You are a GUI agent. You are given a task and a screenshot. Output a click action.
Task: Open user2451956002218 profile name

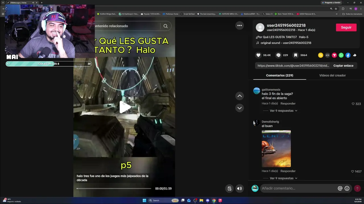(x=286, y=25)
